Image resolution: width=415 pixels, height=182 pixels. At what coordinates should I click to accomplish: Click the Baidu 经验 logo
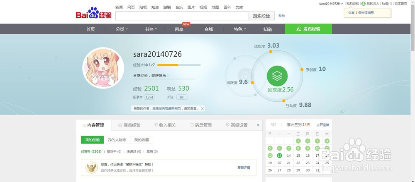(94, 13)
